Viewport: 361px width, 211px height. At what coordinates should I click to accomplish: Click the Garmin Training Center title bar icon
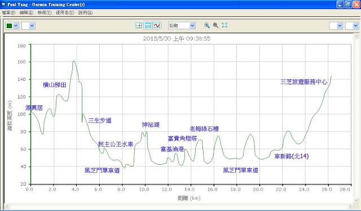[3, 4]
